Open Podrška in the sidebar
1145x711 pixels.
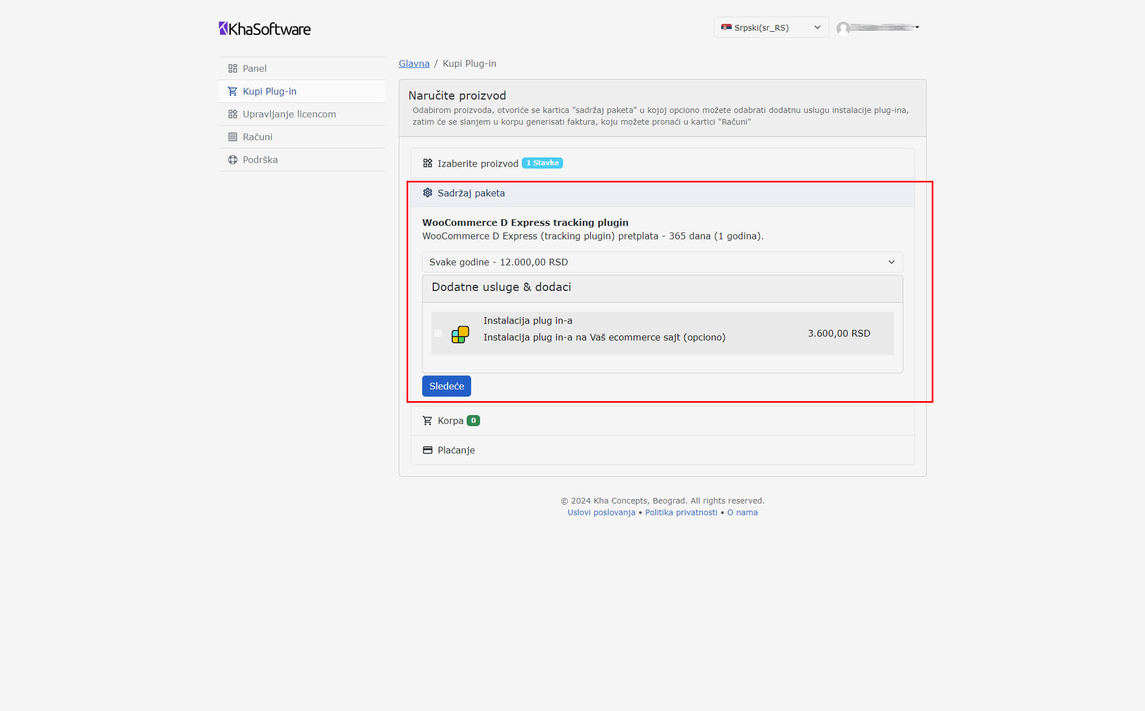(x=301, y=160)
